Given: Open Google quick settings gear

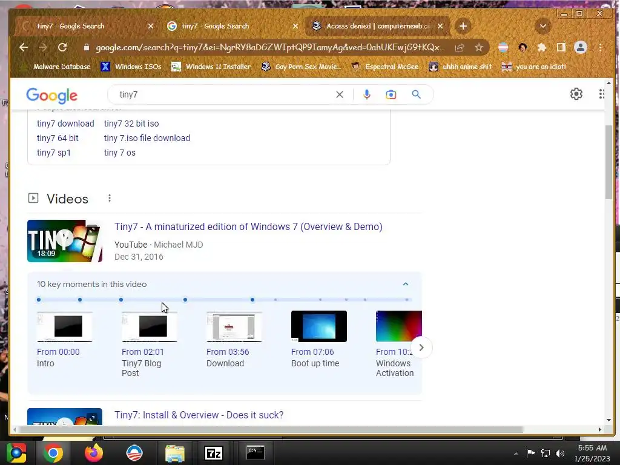Looking at the screenshot, I should click(x=576, y=94).
